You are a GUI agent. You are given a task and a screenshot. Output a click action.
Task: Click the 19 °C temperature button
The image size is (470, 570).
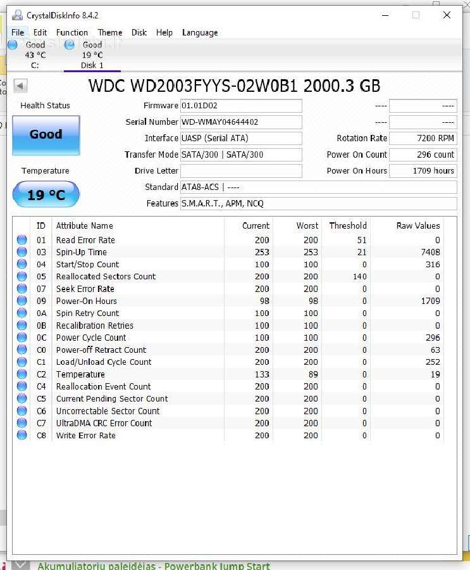[46, 194]
